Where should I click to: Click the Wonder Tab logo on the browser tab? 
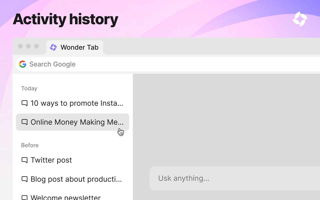click(x=53, y=47)
